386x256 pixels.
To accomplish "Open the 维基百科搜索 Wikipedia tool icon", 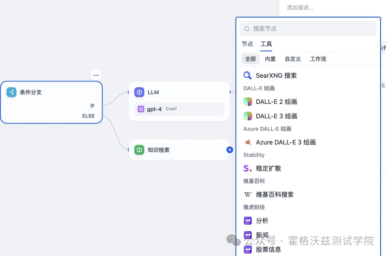I will (x=247, y=194).
